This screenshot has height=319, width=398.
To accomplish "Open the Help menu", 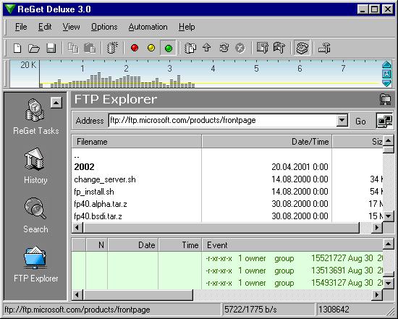I will pos(187,27).
